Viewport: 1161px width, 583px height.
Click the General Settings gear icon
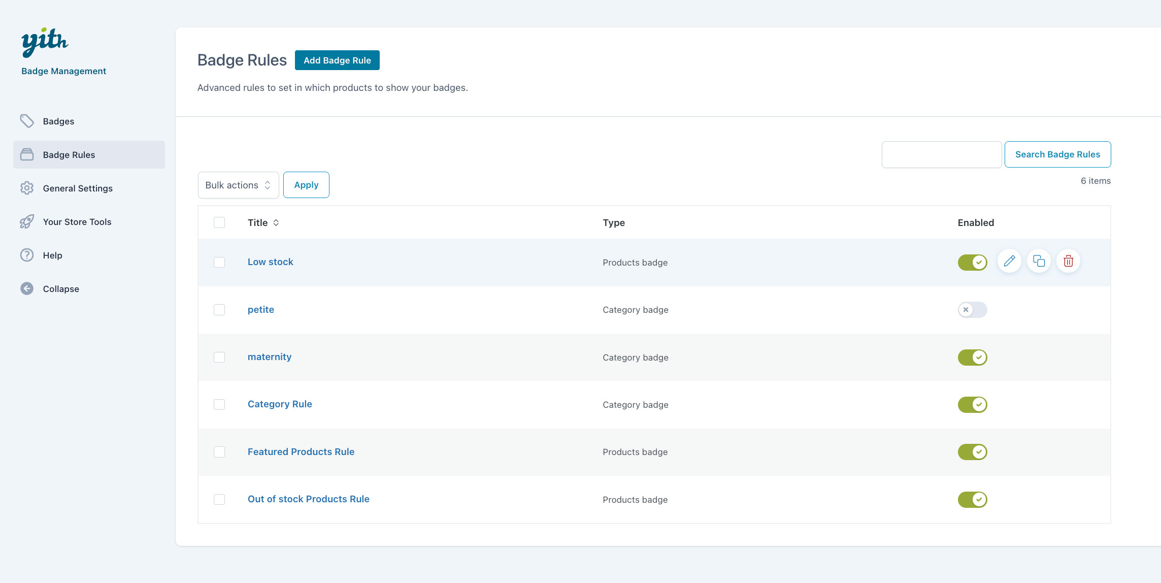pos(27,188)
